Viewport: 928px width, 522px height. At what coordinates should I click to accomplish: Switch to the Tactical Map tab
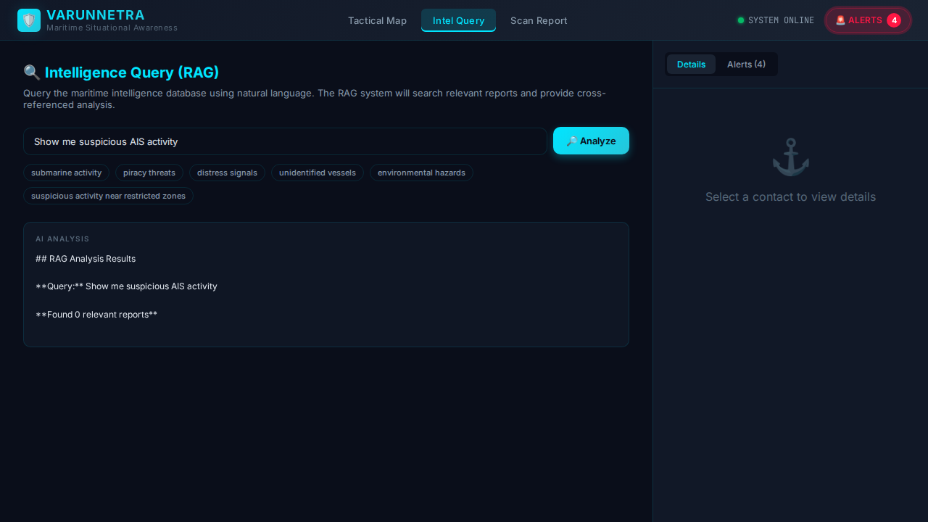(377, 20)
